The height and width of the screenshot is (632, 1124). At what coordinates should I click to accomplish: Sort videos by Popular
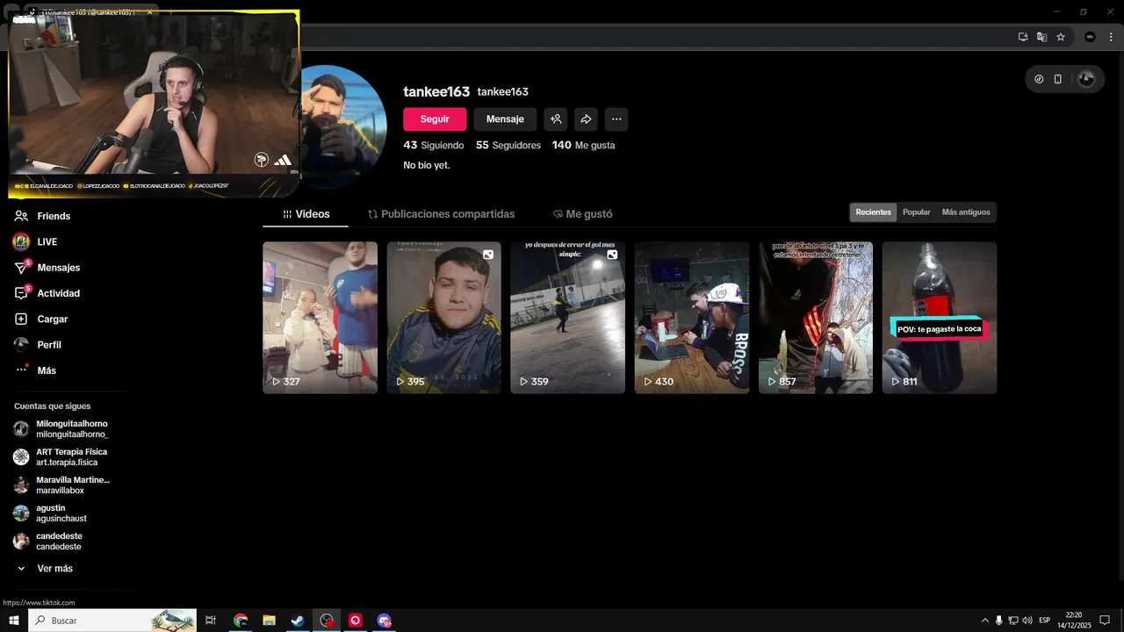[916, 212]
